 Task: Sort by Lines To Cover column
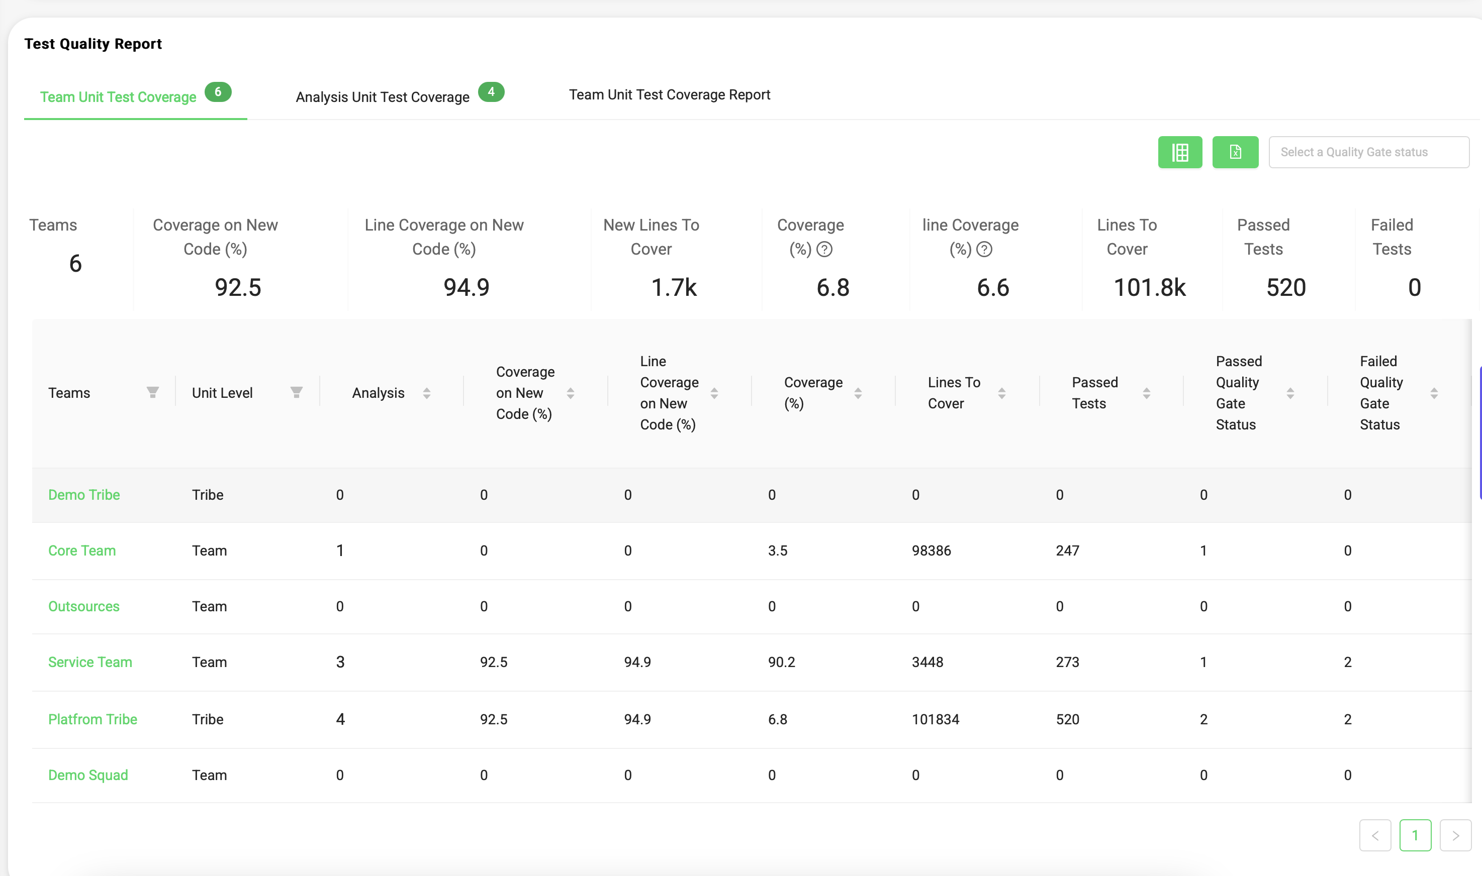(1002, 393)
